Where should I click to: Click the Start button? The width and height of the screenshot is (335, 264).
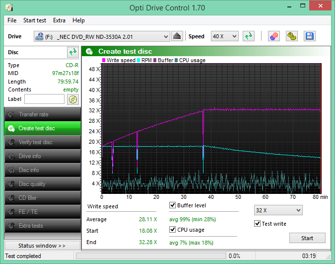[307, 238]
